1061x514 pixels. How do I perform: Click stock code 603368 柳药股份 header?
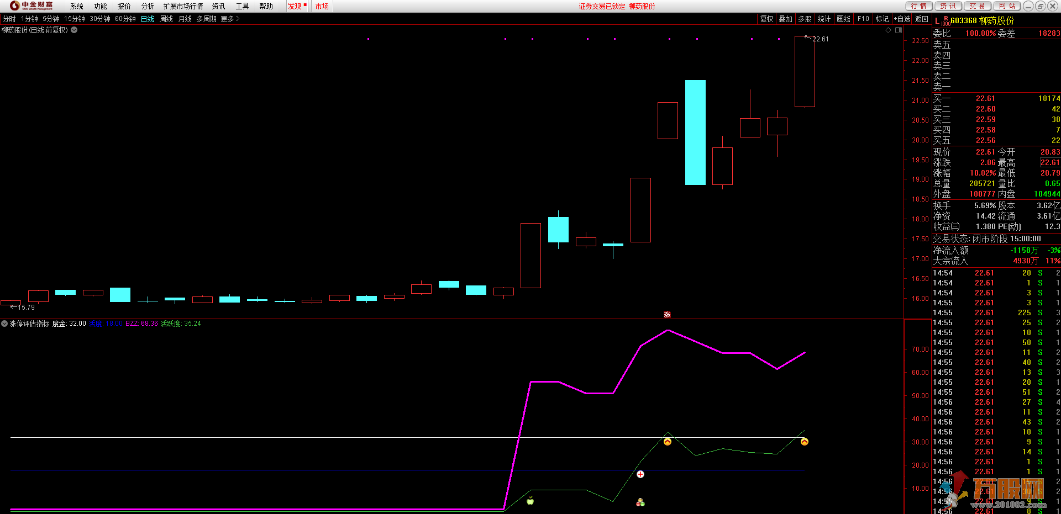click(983, 21)
